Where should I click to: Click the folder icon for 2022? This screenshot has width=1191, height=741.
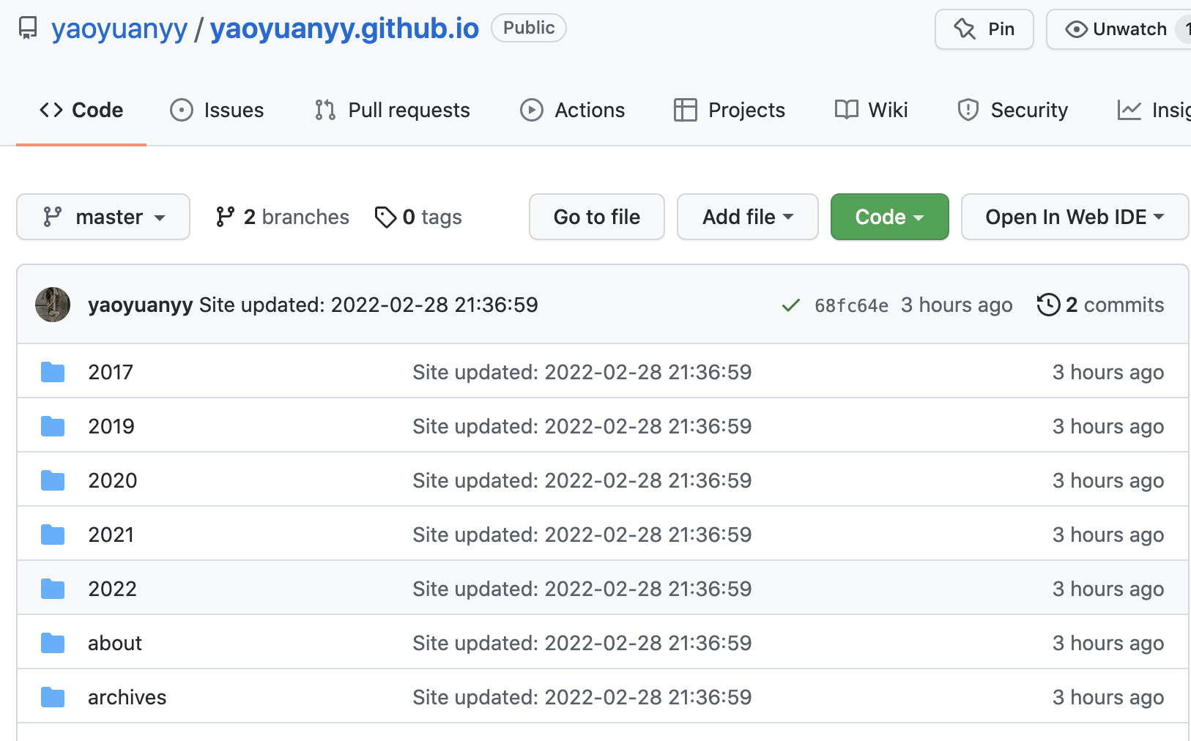pyautogui.click(x=53, y=589)
